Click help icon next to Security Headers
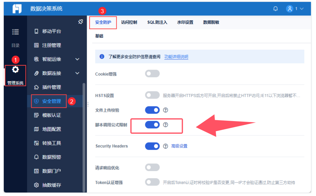 (x=165, y=146)
